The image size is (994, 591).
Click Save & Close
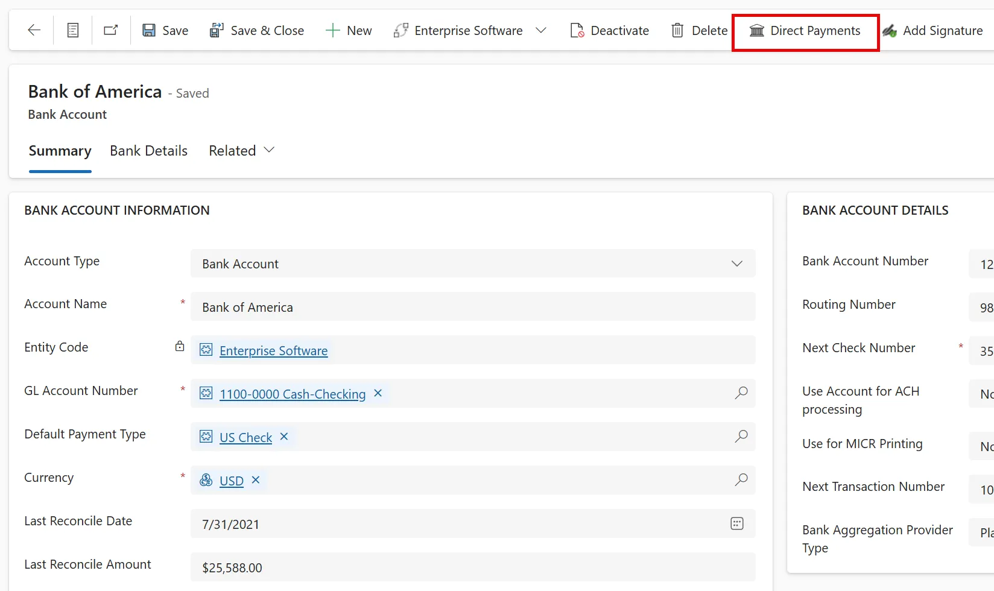pos(256,30)
